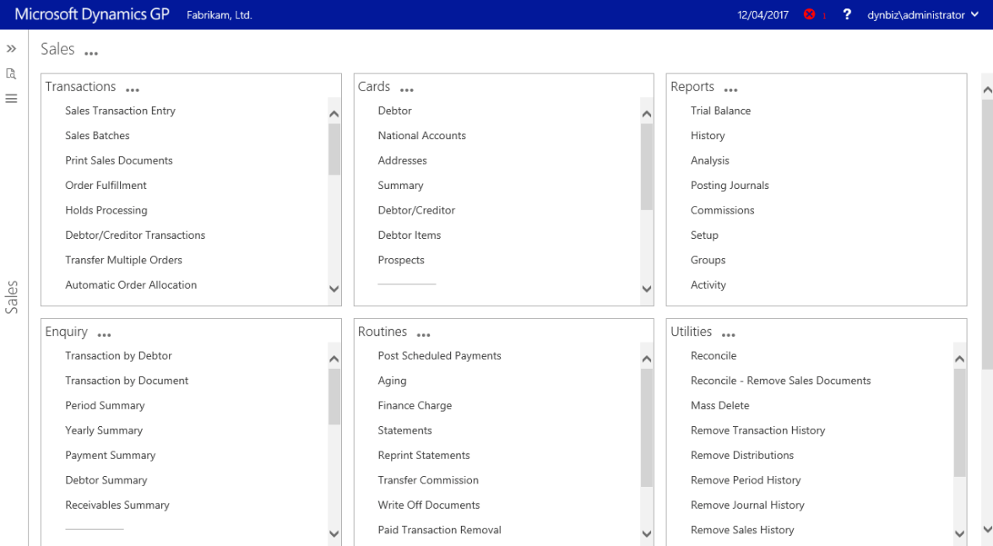
Task: Open the Help question mark icon
Action: coord(847,15)
